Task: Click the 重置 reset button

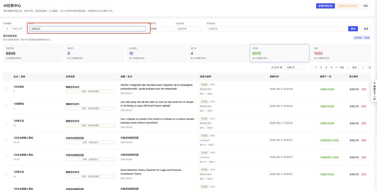Action: pyautogui.click(x=366, y=29)
